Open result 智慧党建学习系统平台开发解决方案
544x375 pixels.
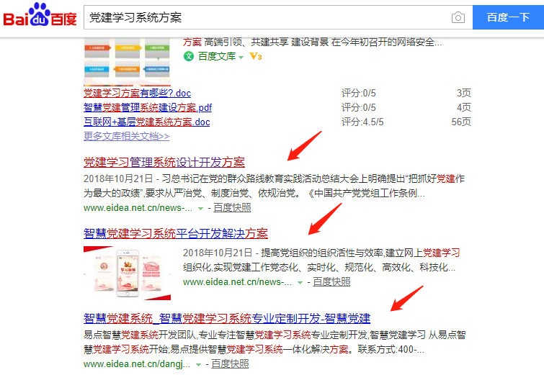pos(176,234)
